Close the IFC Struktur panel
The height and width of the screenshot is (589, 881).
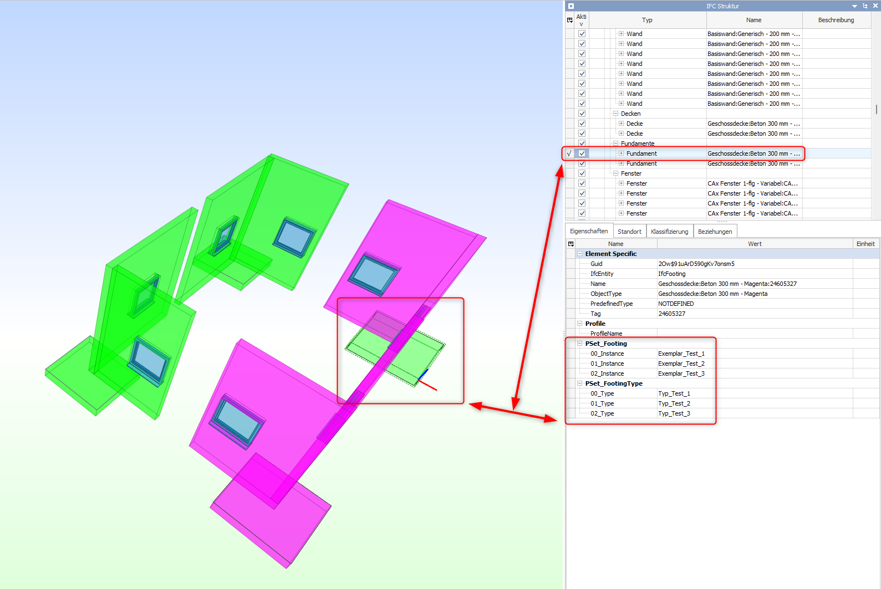click(x=875, y=6)
